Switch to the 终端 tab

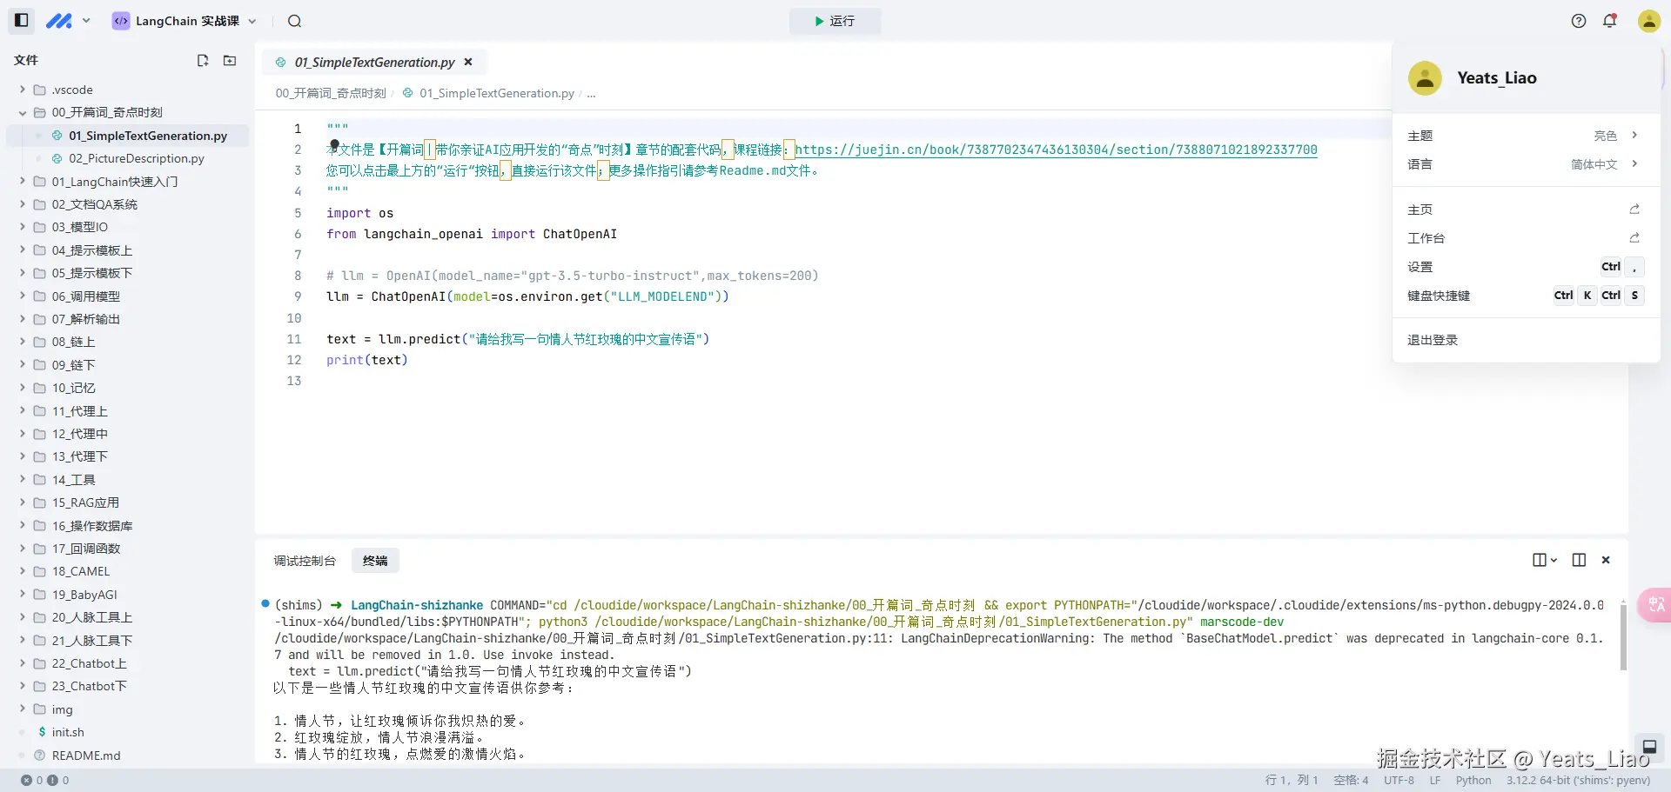pyautogui.click(x=374, y=560)
